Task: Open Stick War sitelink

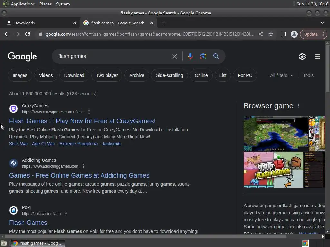Action: pos(18,144)
